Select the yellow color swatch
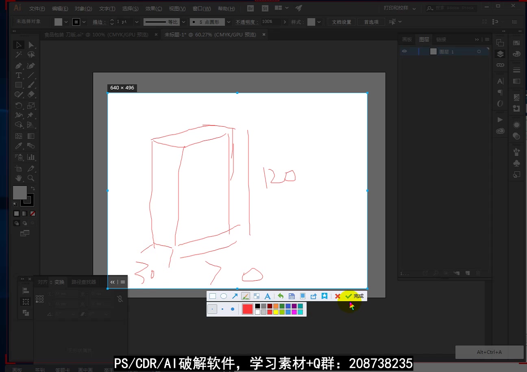The height and width of the screenshot is (372, 527). [276, 311]
